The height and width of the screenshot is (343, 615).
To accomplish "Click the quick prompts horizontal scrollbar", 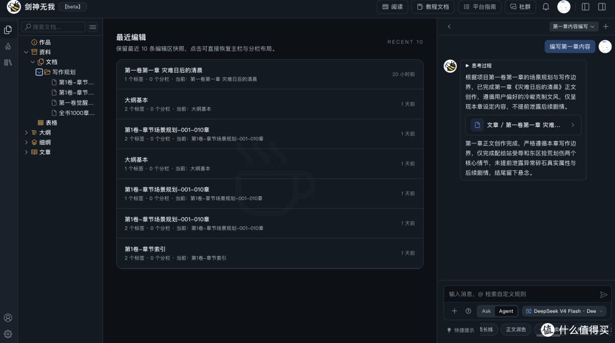I will (x=547, y=336).
